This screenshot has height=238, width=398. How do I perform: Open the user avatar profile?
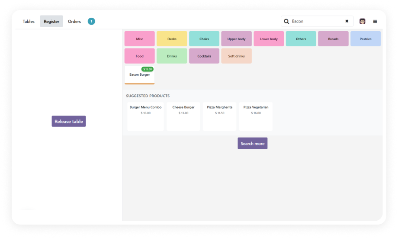pyautogui.click(x=362, y=21)
